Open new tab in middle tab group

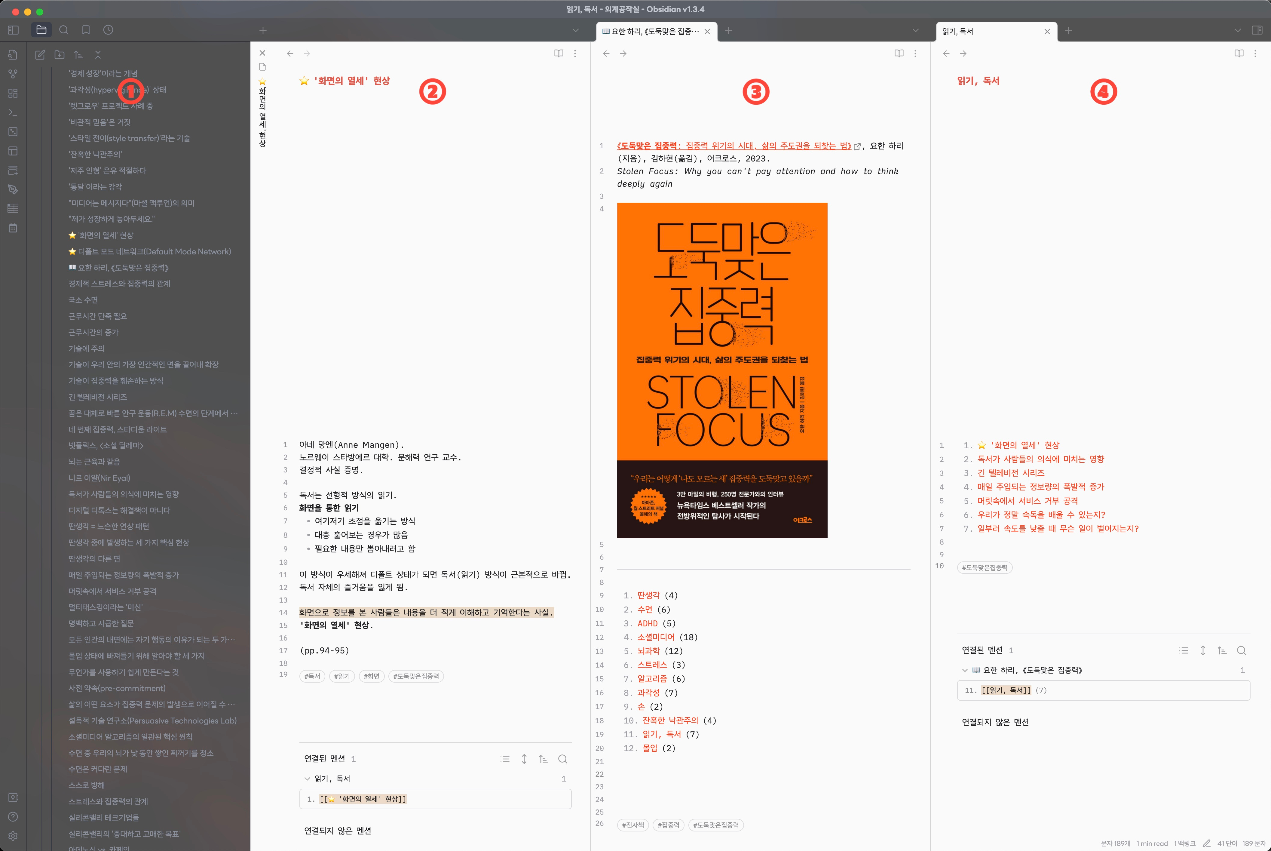tap(728, 30)
